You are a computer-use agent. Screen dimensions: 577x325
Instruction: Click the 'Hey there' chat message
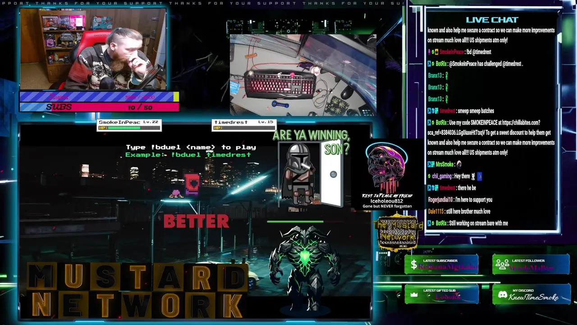462,176
